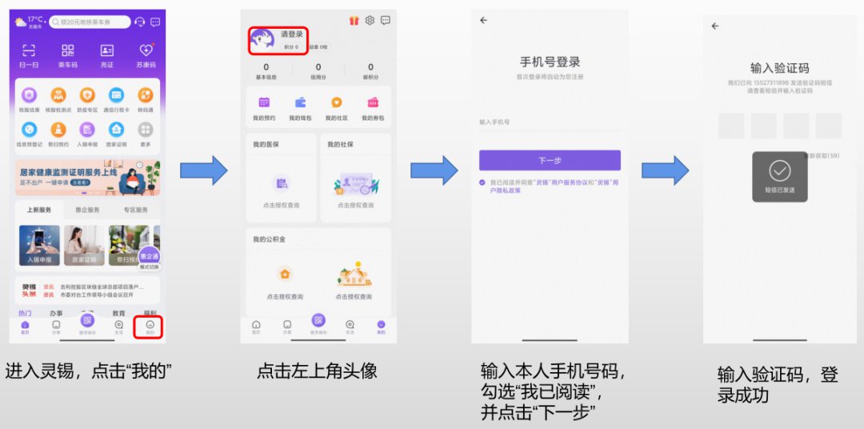
Task: Open the settings gear on profile screen
Action: coord(370,20)
